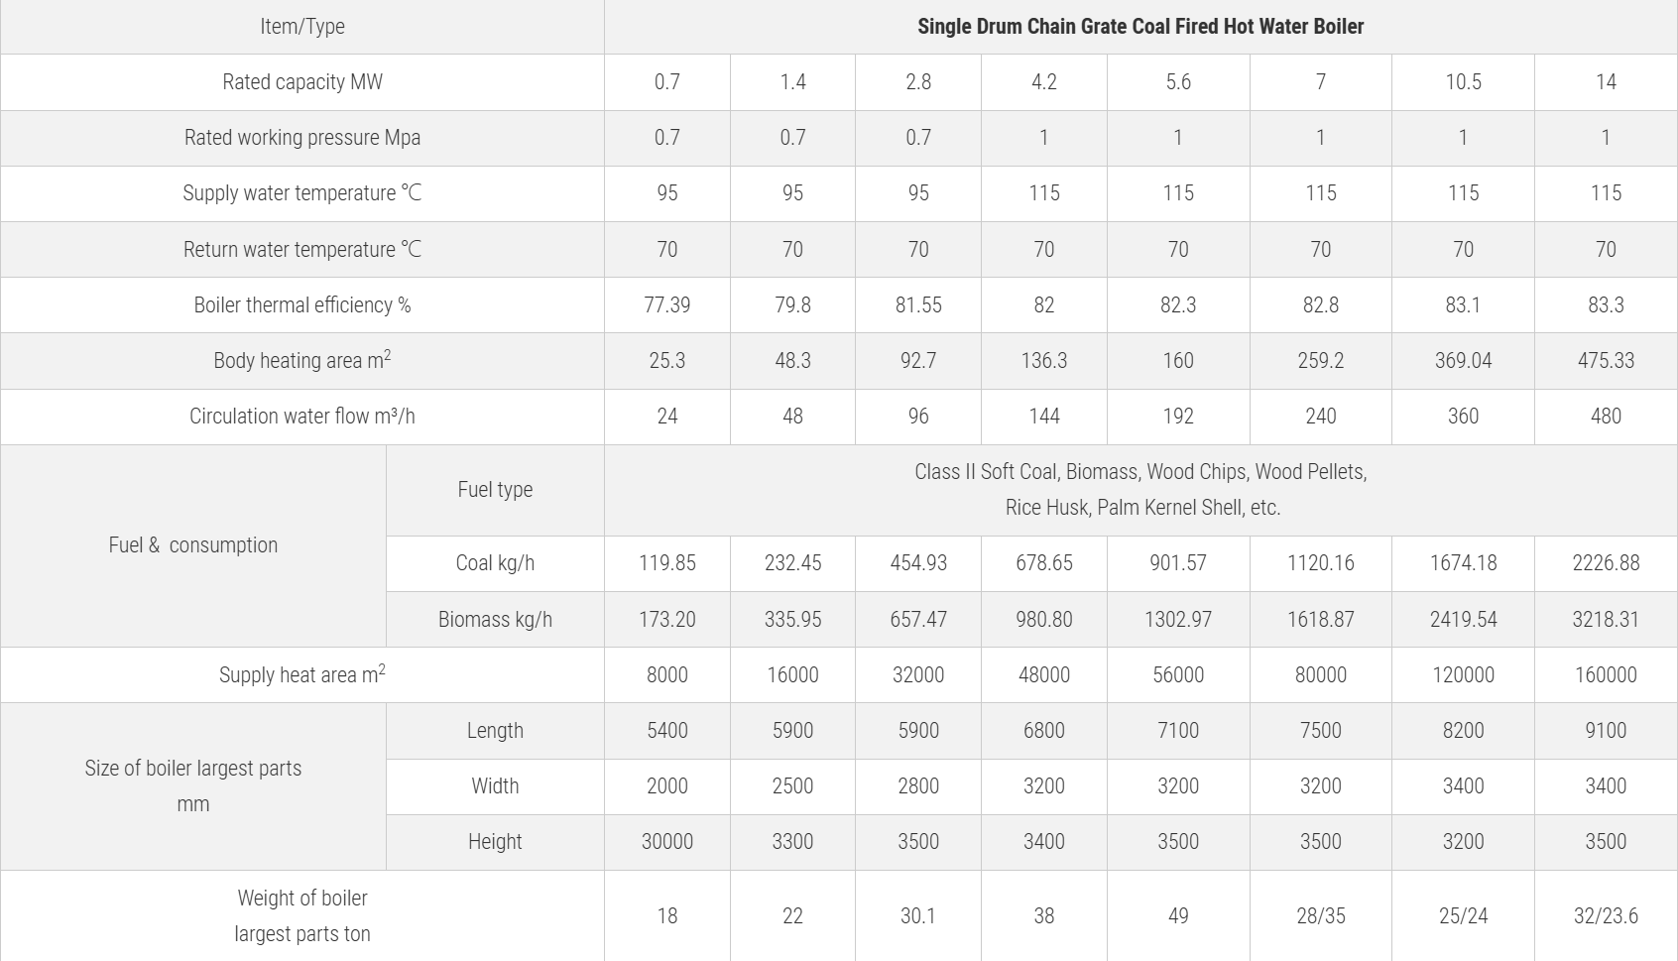The width and height of the screenshot is (1678, 961).
Task: Click the 32/23.6 weight value cell
Action: (1605, 915)
